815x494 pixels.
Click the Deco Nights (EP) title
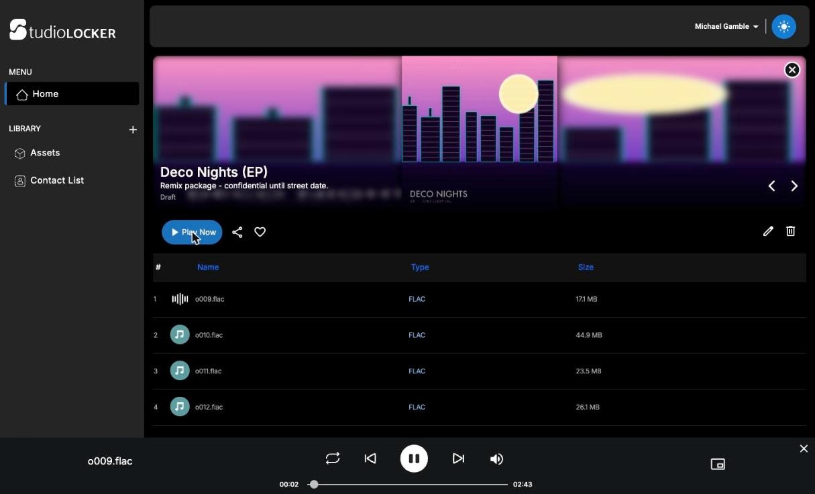[x=214, y=172]
